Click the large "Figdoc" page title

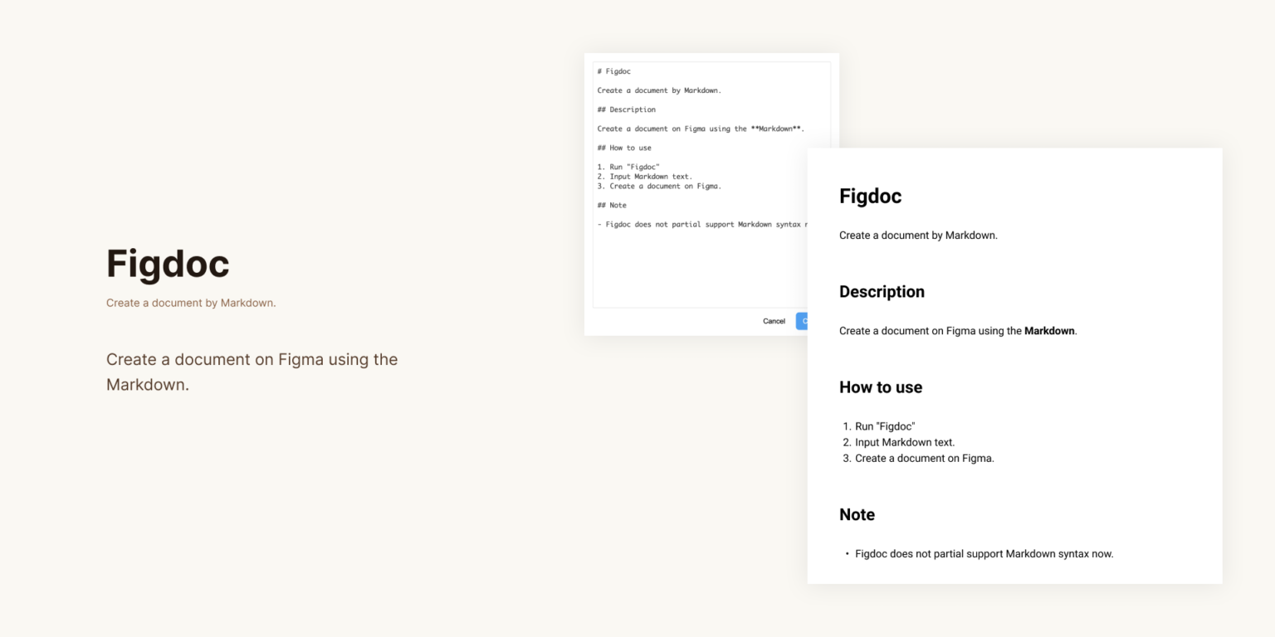[168, 263]
